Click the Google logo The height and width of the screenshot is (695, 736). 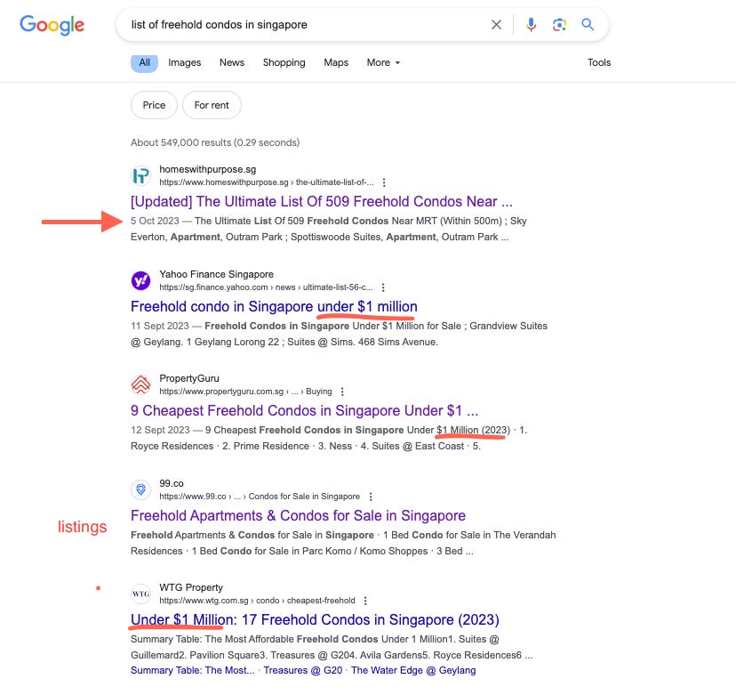(52, 24)
